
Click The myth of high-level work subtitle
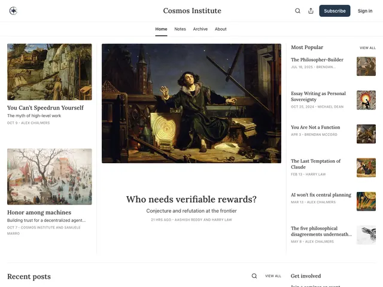[x=34, y=115]
